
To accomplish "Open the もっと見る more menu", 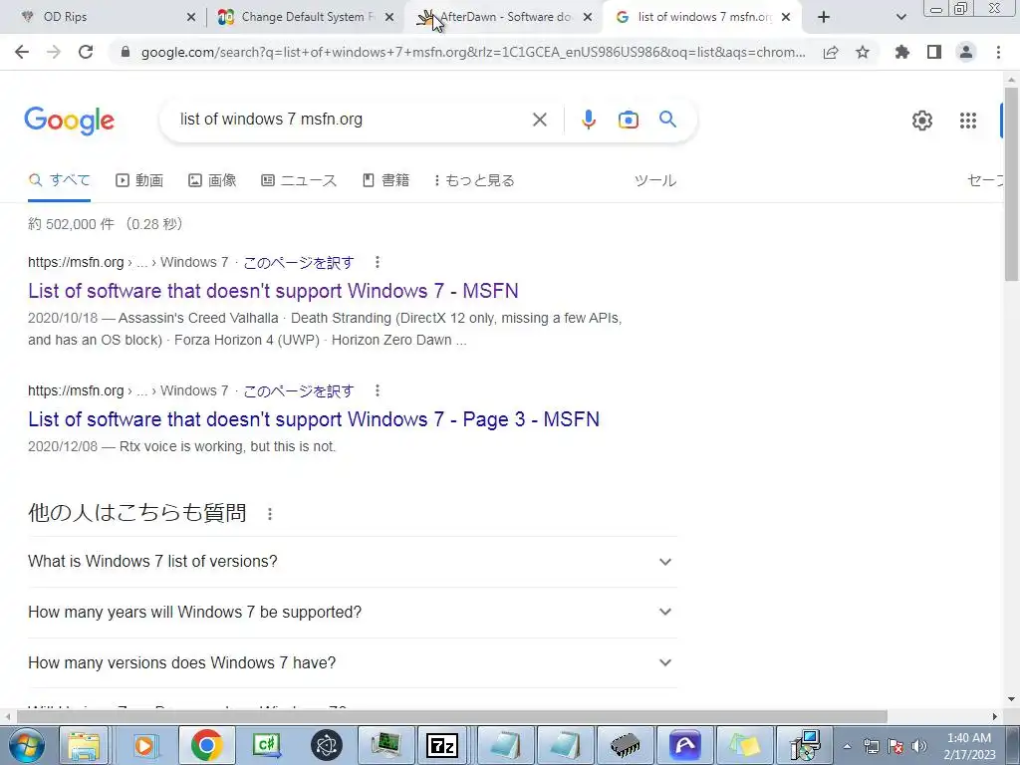I will click(x=474, y=180).
